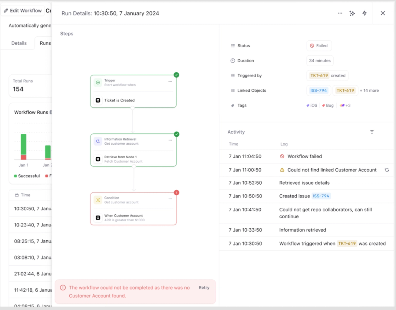Open TKT-619 chip in Linked Objects
Image resolution: width=396 pixels, height=310 pixels.
pos(345,91)
